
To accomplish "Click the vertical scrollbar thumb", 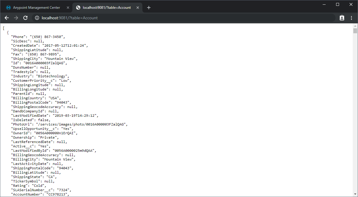I will tap(355, 31).
